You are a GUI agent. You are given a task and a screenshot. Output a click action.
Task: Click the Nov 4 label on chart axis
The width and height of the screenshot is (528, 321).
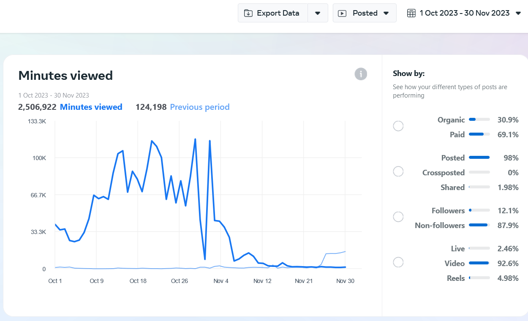221,281
